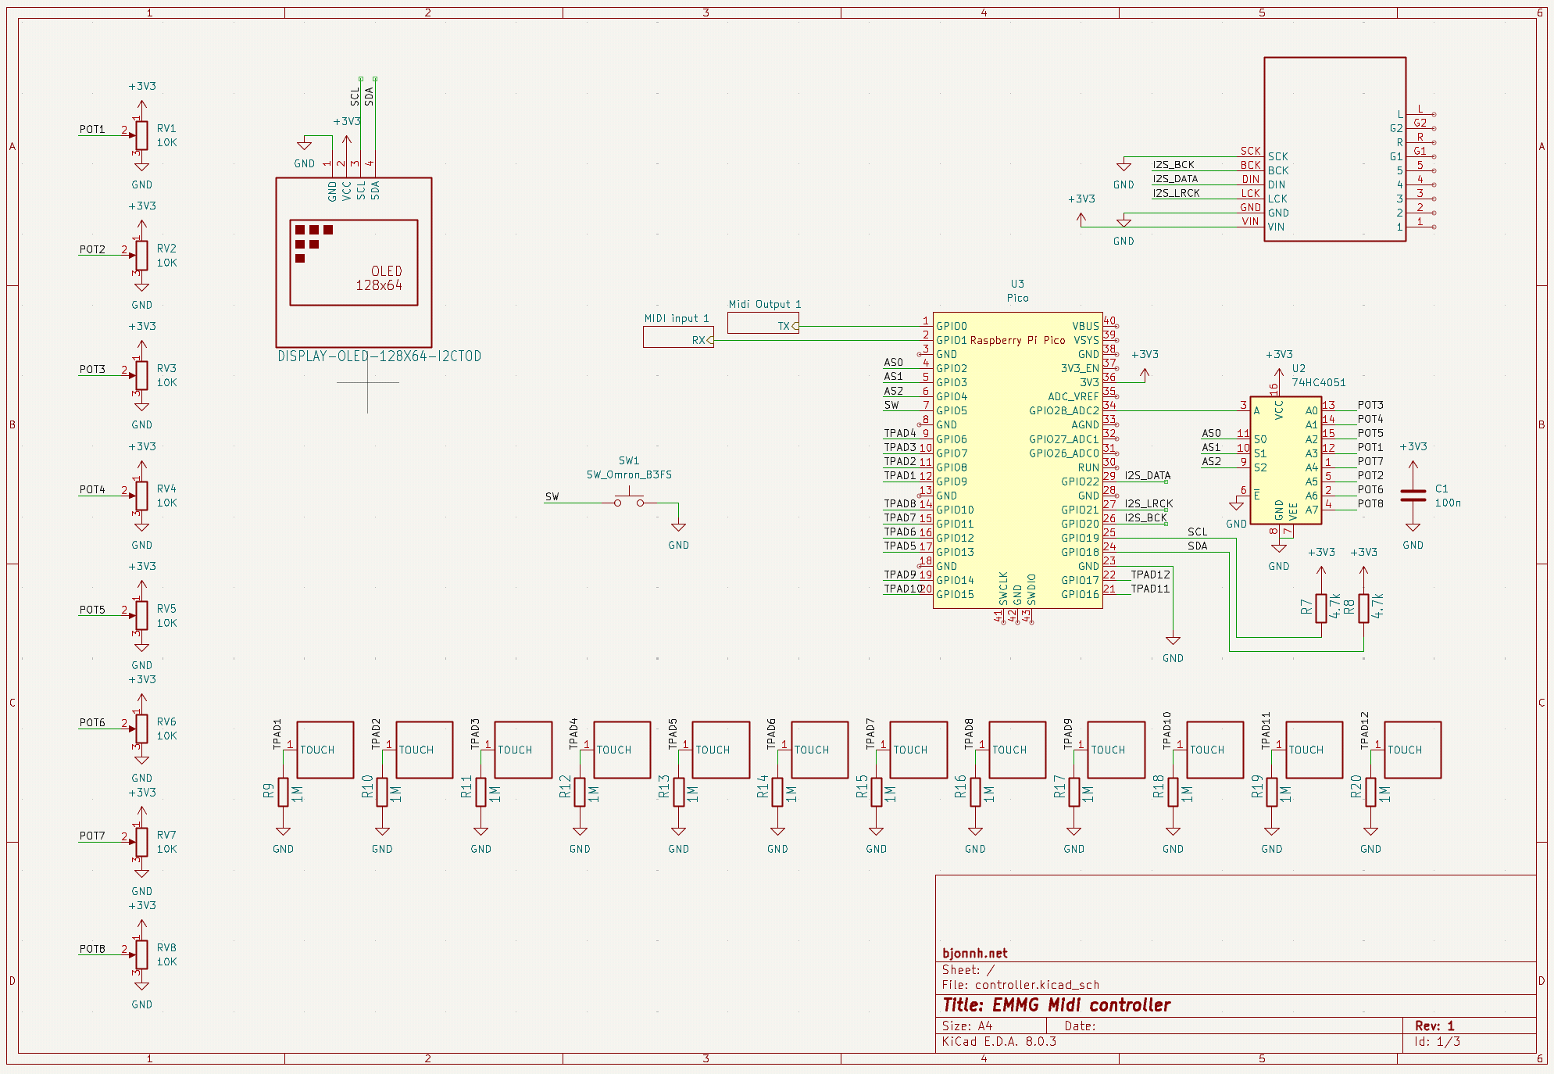1554x1074 pixels.
Task: Select the TPAD1 touch pad box
Action: pos(325,750)
